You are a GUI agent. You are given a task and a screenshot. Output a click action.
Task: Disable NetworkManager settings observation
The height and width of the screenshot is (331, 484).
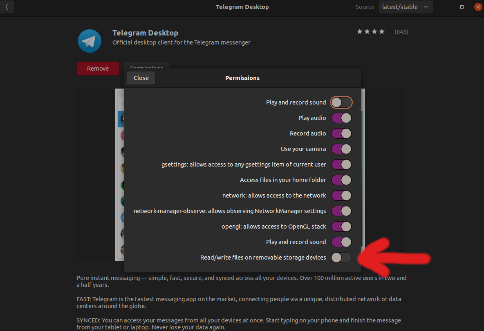341,211
